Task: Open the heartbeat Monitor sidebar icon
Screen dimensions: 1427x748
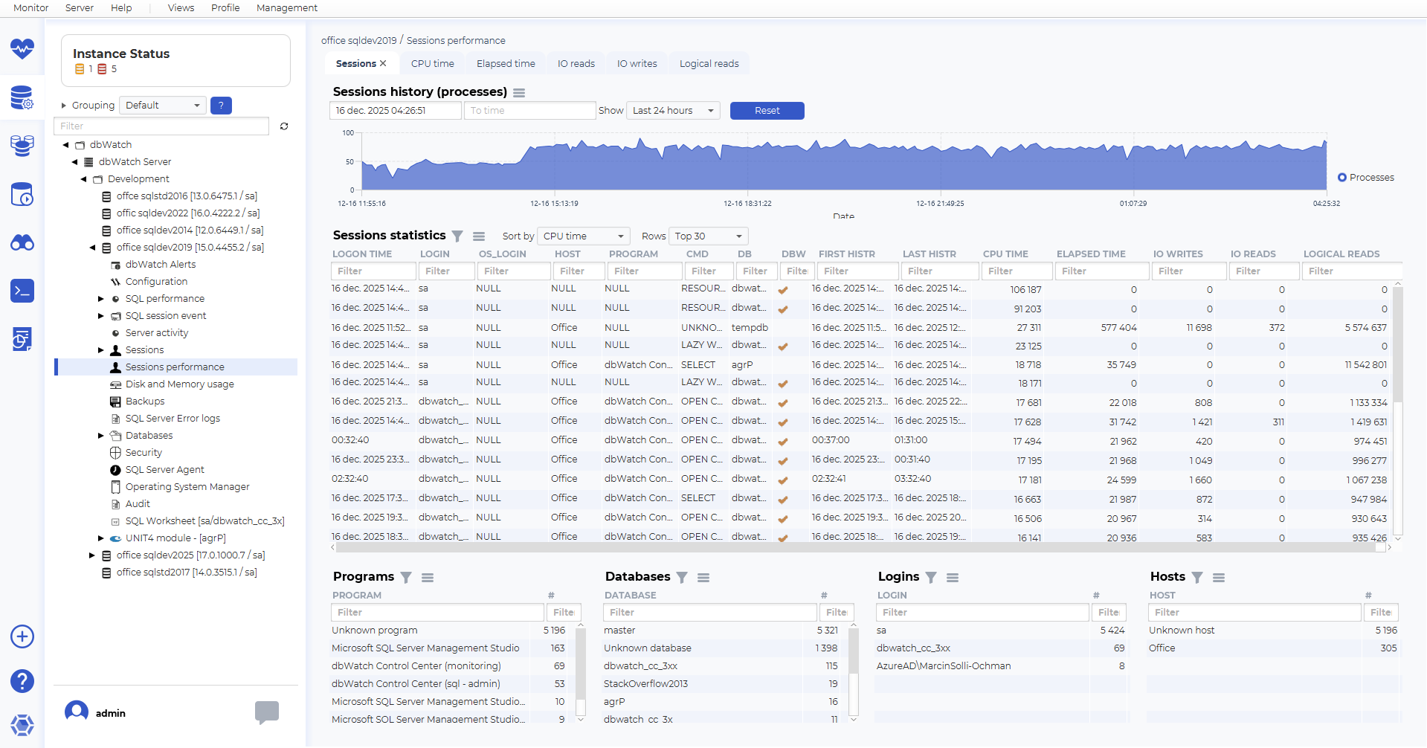Action: [22, 49]
